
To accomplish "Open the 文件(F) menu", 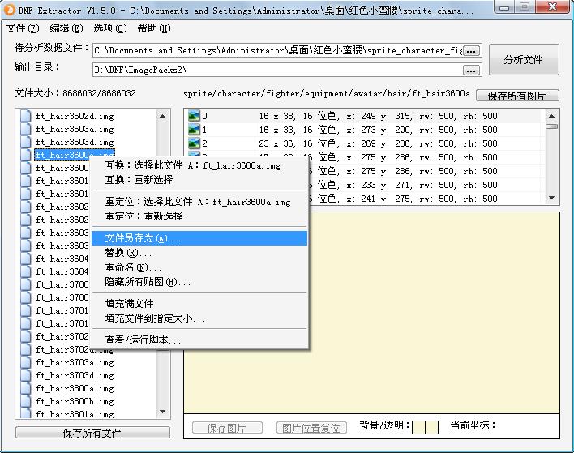I will click(x=23, y=28).
